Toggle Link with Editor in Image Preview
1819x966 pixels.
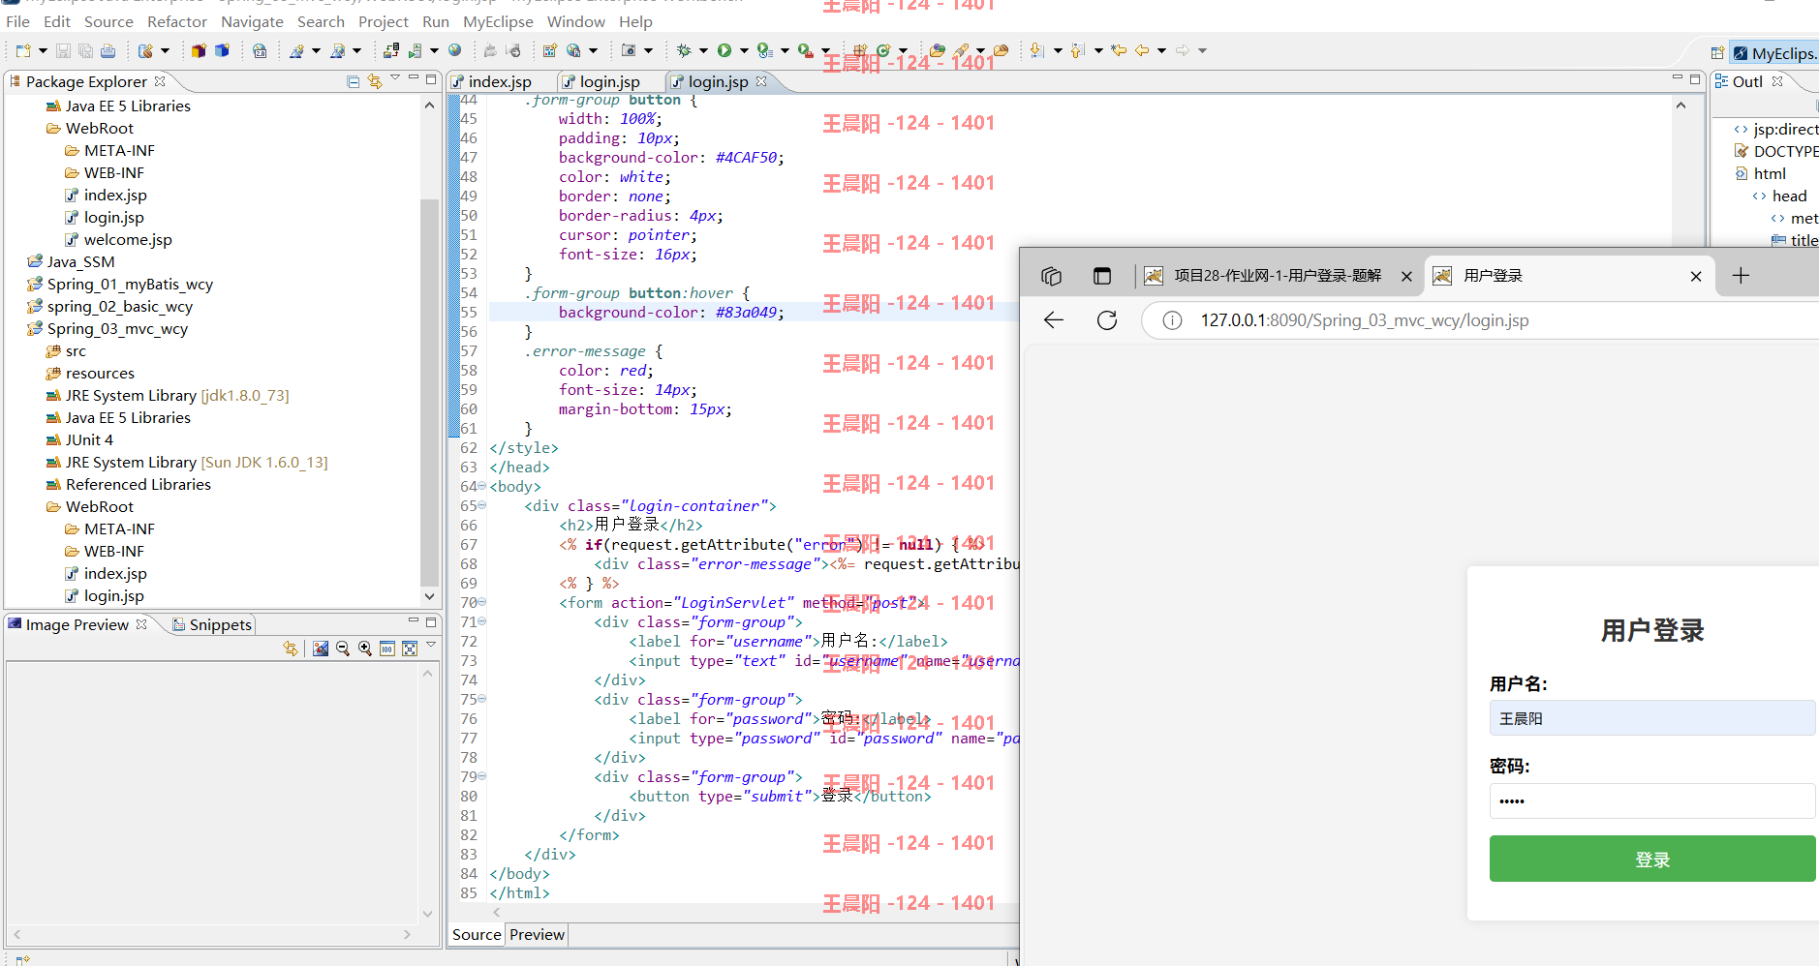[291, 649]
